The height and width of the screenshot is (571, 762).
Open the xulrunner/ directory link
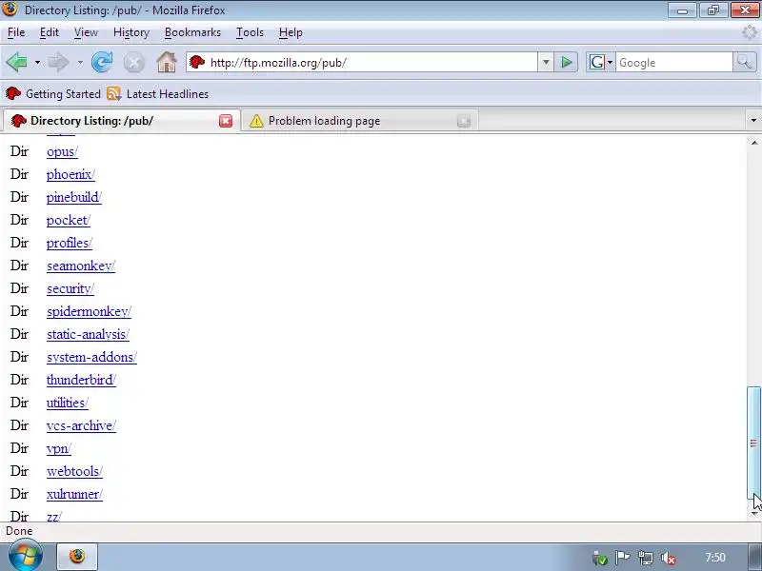point(75,494)
